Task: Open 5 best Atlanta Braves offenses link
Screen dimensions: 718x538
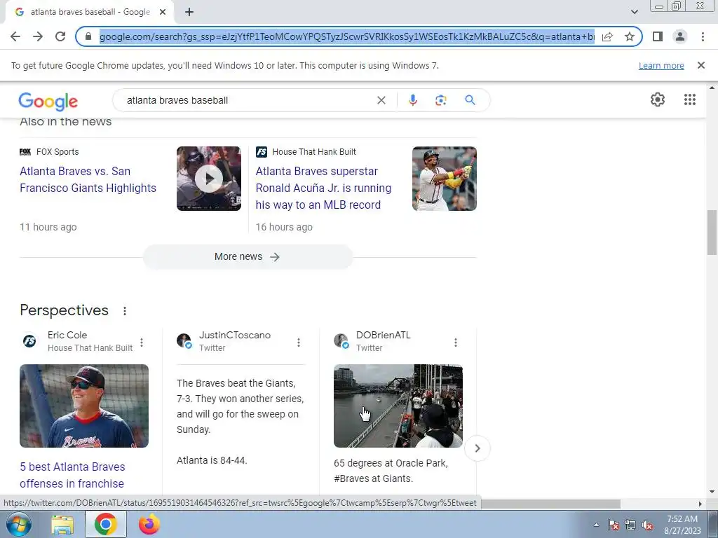Action: [x=72, y=475]
